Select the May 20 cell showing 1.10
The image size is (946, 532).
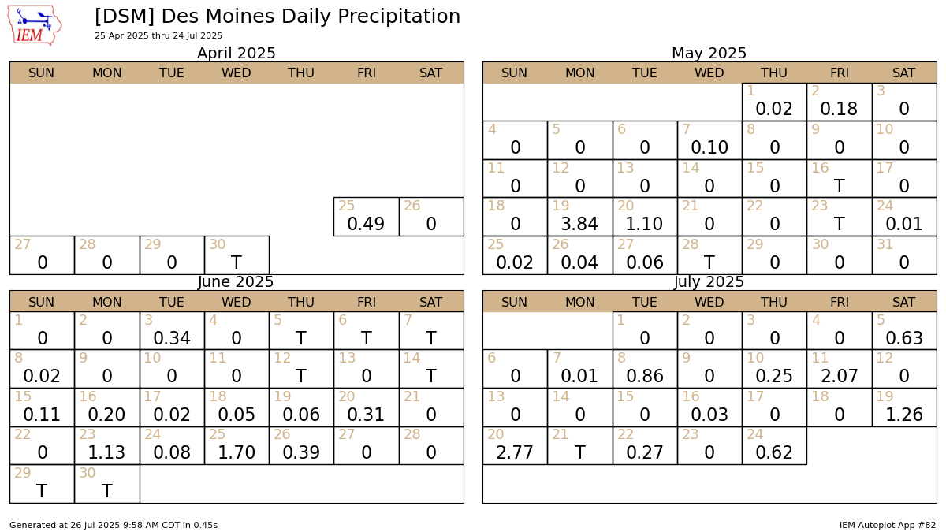tap(645, 217)
